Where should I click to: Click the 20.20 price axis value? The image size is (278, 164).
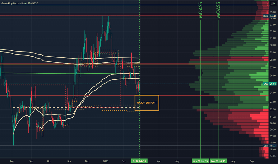pos(273,130)
